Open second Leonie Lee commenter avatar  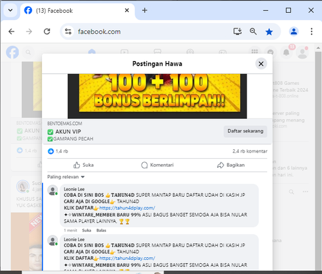tap(53, 241)
